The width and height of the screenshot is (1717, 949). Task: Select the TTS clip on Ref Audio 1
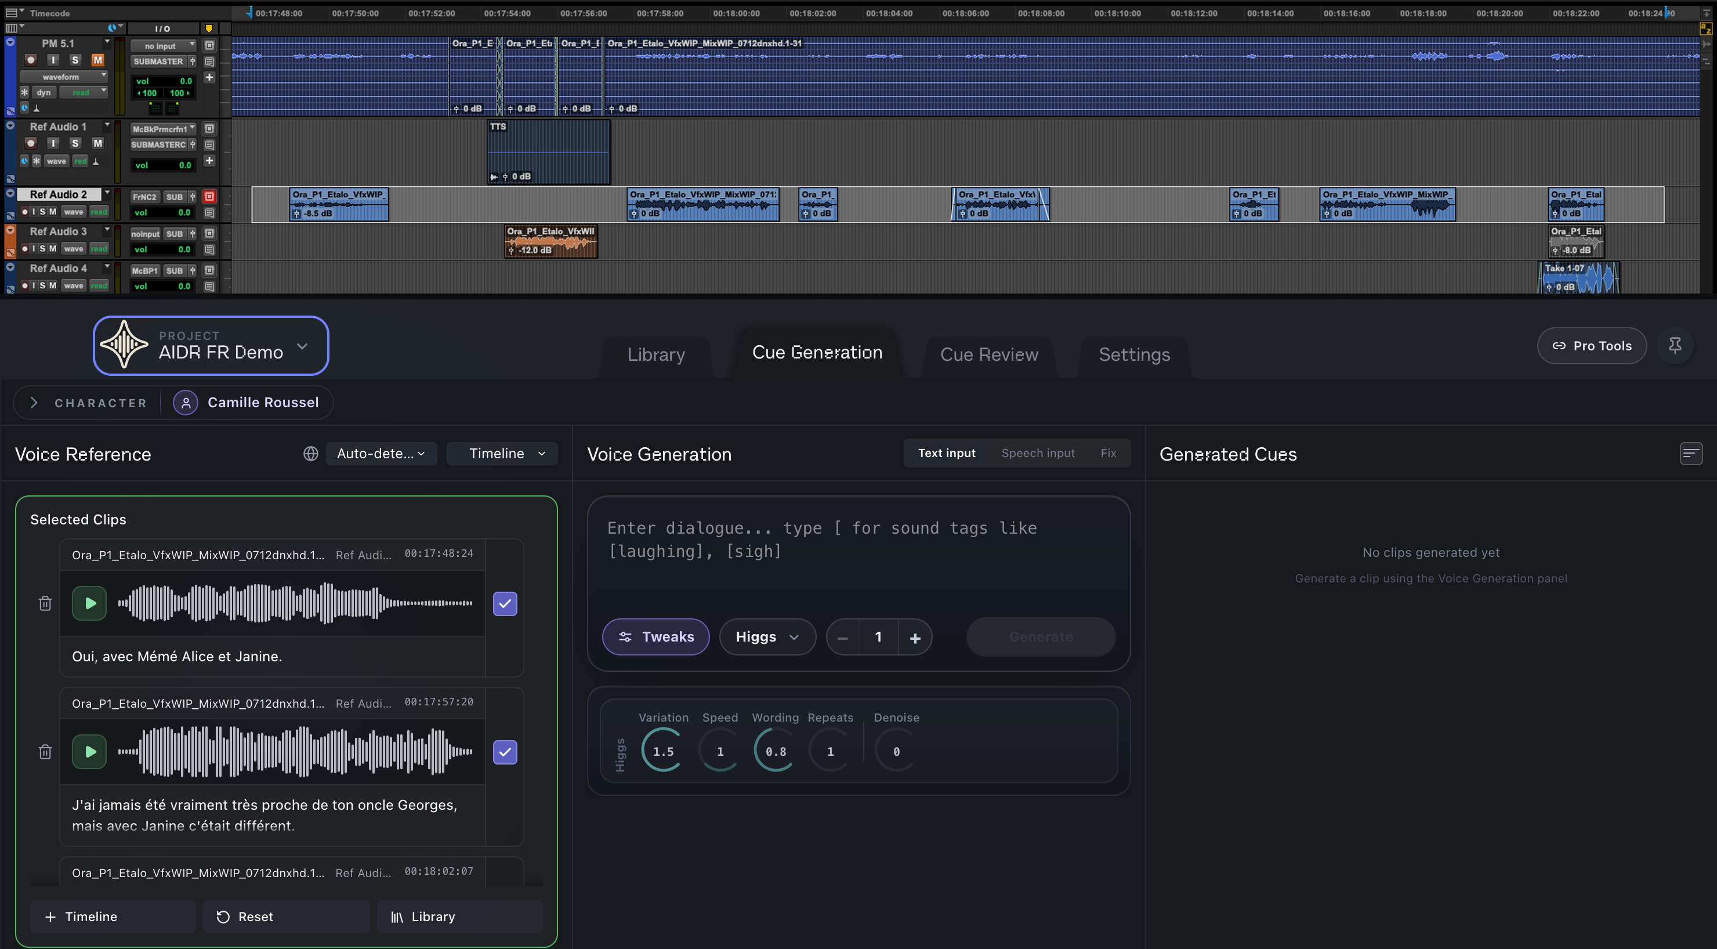(549, 152)
